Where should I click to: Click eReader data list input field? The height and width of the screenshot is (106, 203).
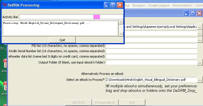151,56
